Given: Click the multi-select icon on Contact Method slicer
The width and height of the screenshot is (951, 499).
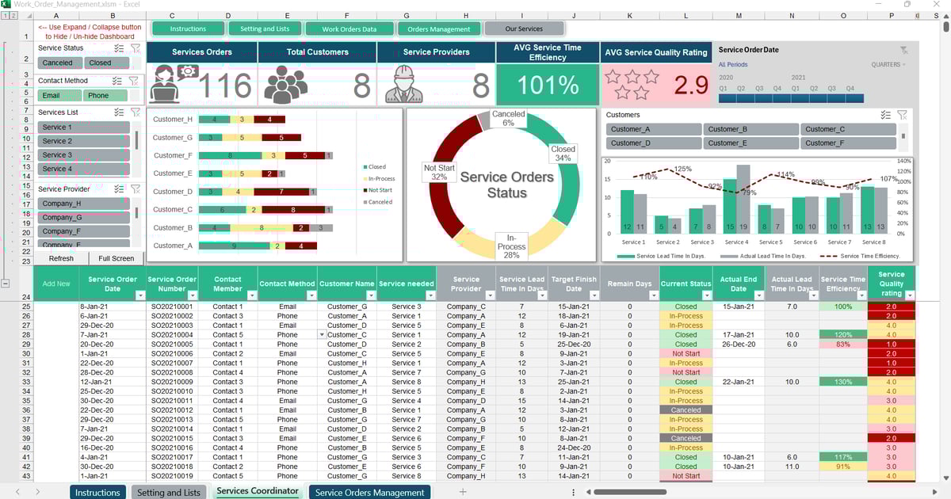Looking at the screenshot, I should click(x=116, y=81).
